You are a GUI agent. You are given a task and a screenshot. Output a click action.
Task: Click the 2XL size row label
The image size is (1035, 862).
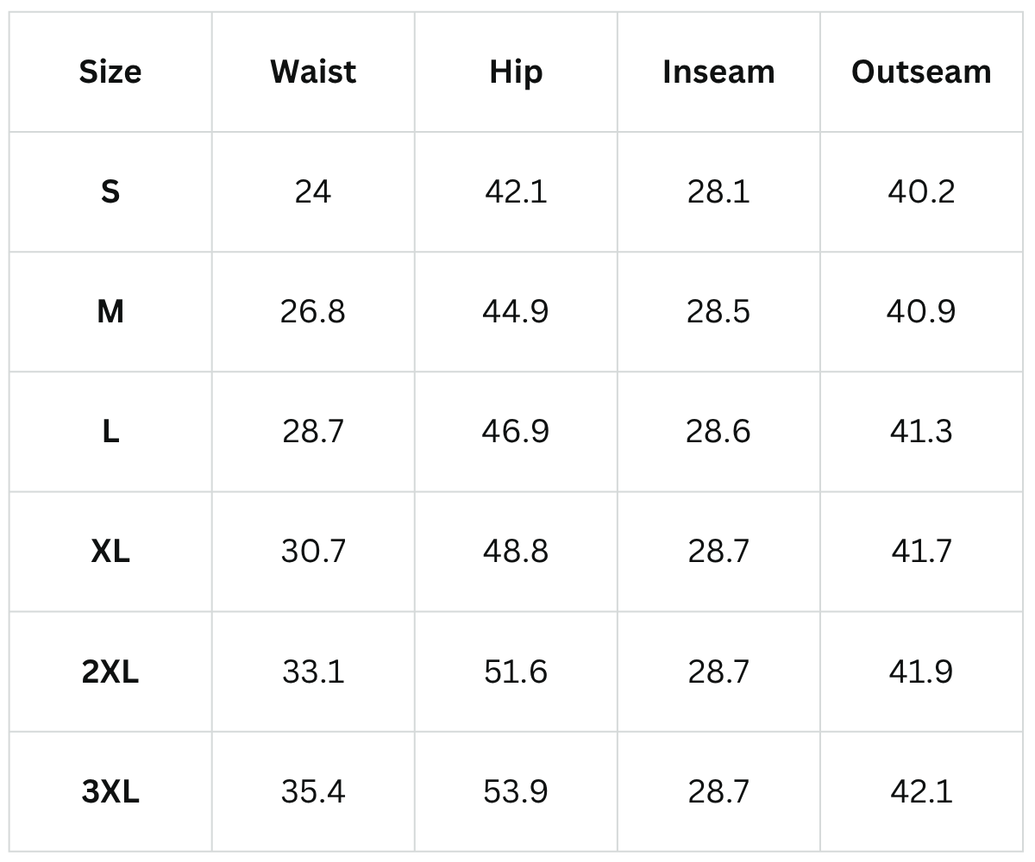click(110, 671)
